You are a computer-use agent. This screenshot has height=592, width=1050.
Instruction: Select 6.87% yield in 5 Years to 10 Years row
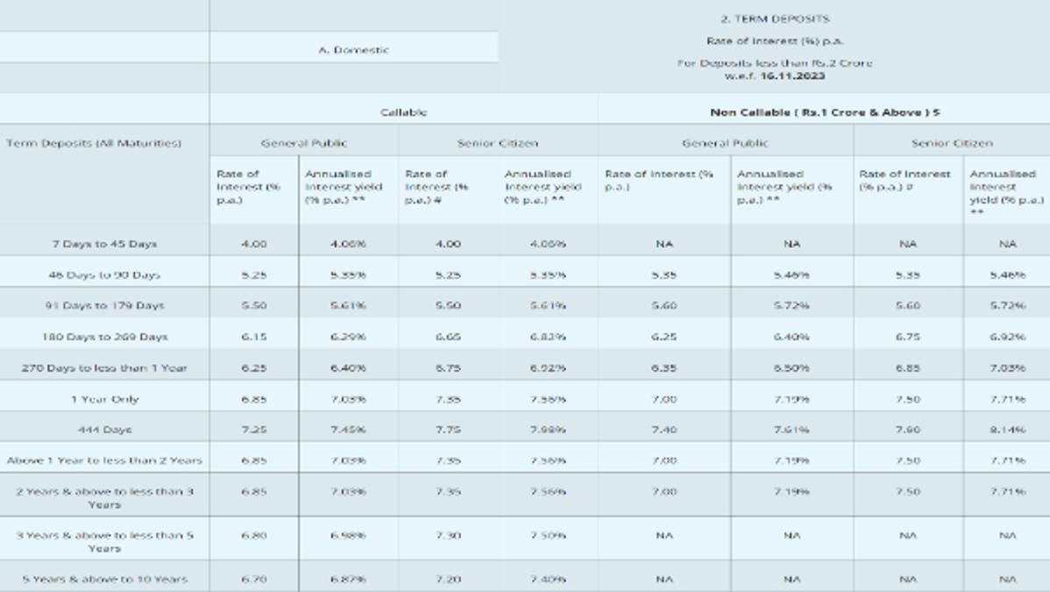[x=348, y=579]
